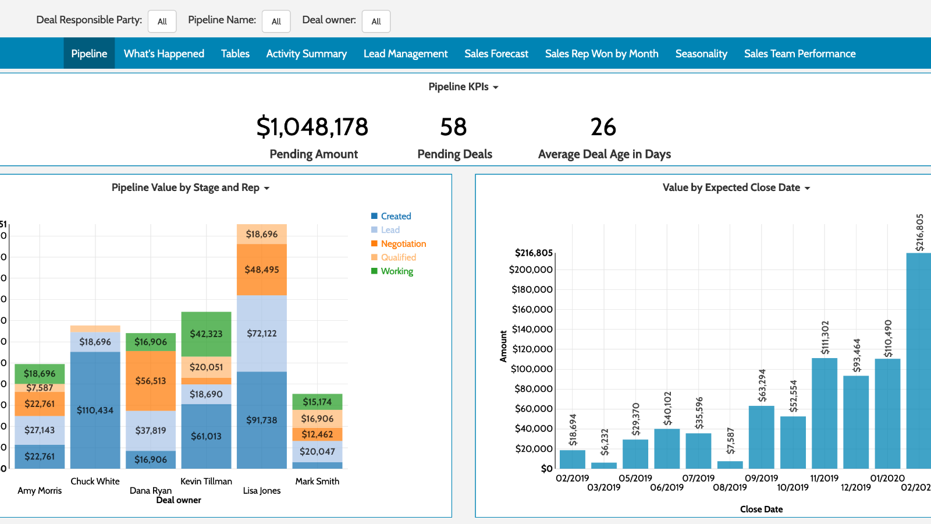The image size is (931, 524).
Task: Open the Pipeline Name filter dropdown
Action: click(276, 21)
